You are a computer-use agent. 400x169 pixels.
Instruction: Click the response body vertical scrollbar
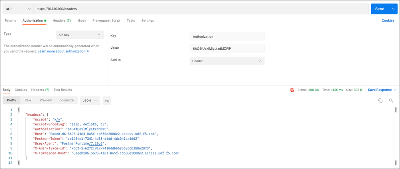click(x=396, y=110)
